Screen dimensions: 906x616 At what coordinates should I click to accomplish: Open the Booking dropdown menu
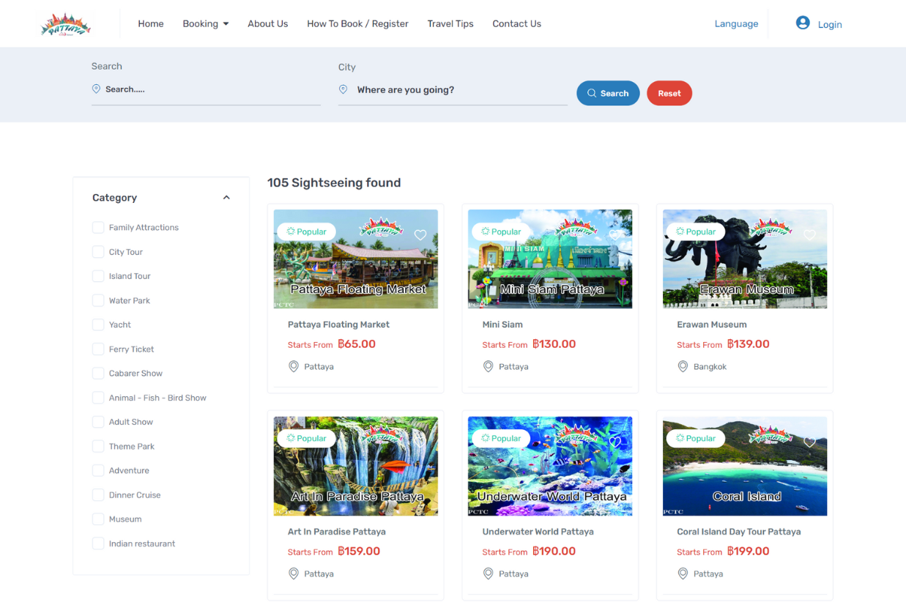(205, 23)
